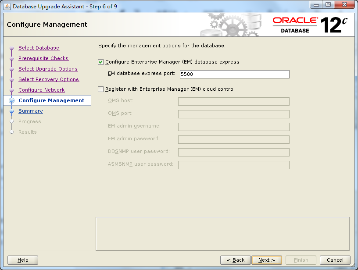The height and width of the screenshot is (270, 358).
Task: Return to the Configure Network step
Action: tap(41, 90)
